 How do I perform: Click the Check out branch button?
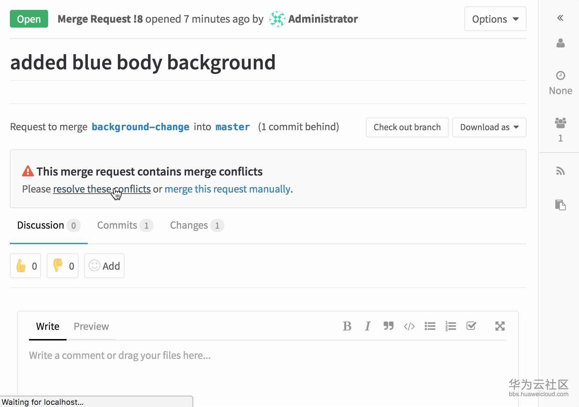(x=407, y=127)
